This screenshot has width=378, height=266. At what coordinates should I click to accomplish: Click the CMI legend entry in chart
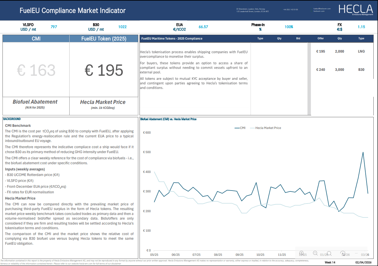pos(240,128)
